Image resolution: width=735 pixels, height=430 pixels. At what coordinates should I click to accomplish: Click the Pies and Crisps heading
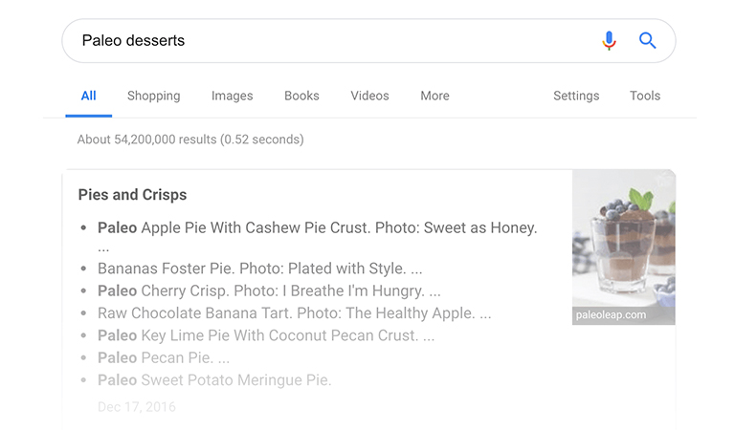point(133,195)
